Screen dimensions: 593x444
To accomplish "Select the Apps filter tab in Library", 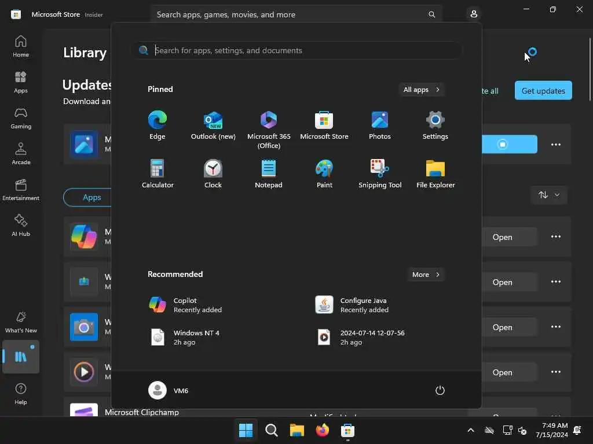I will pyautogui.click(x=88, y=197).
